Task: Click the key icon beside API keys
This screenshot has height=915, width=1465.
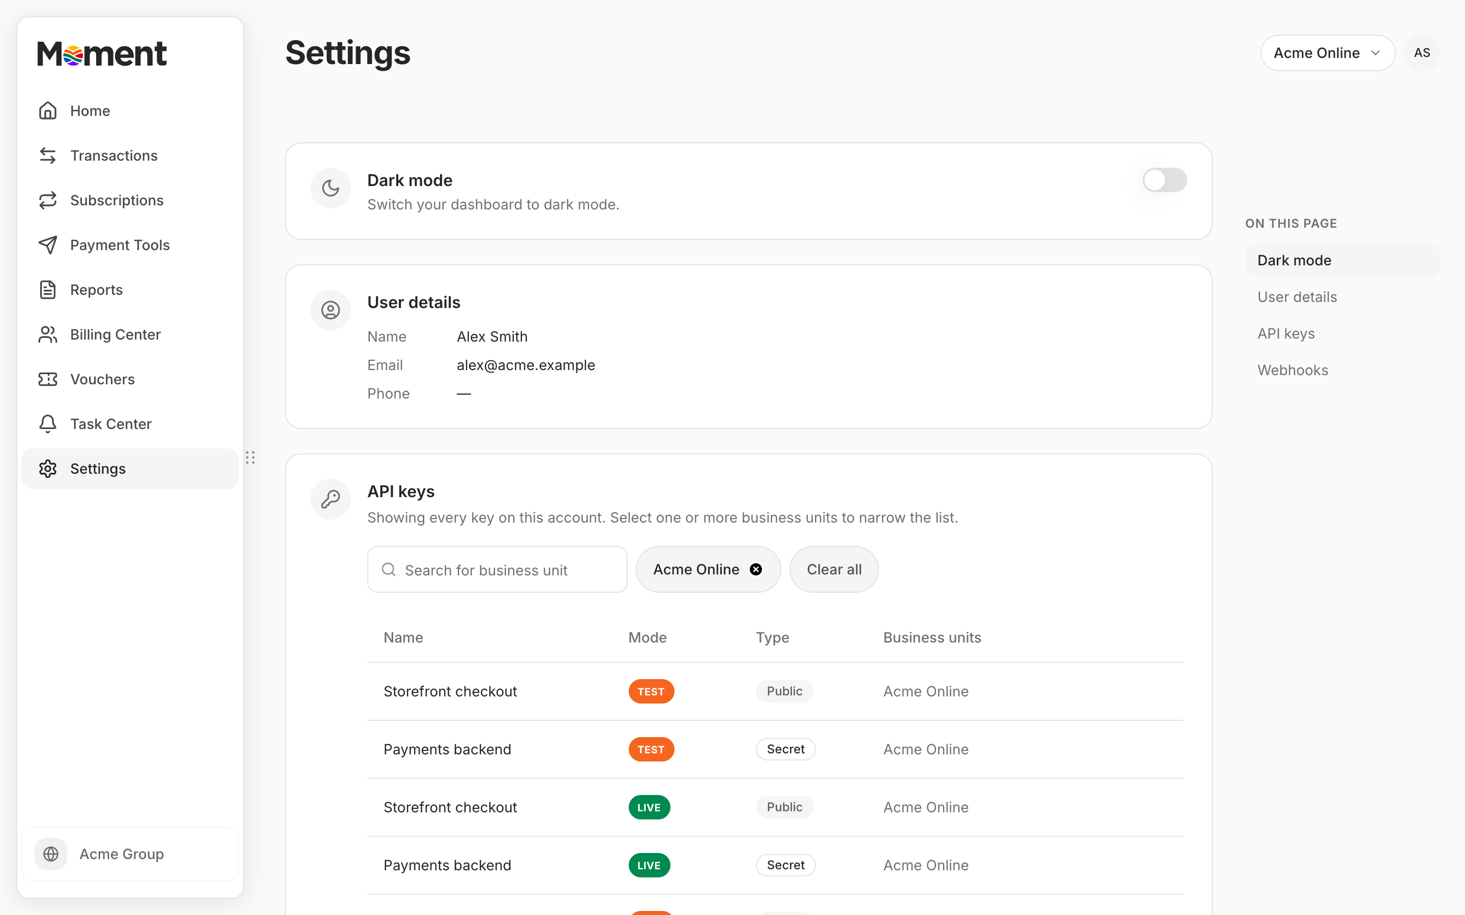Action: [x=331, y=499]
